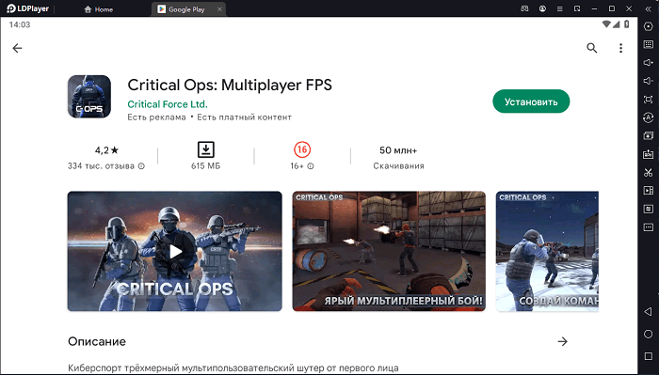Click the LDPlayer logo
Viewport: 659px width, 375px height.
pyautogui.click(x=27, y=8)
